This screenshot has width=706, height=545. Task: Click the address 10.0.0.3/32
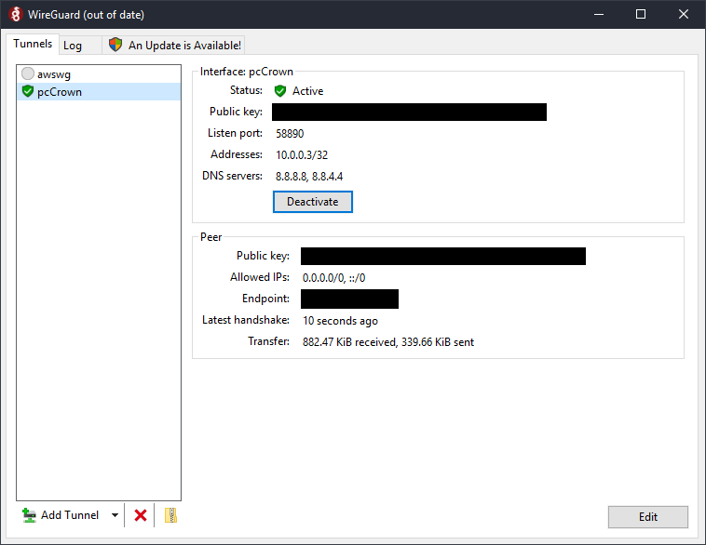click(x=302, y=155)
